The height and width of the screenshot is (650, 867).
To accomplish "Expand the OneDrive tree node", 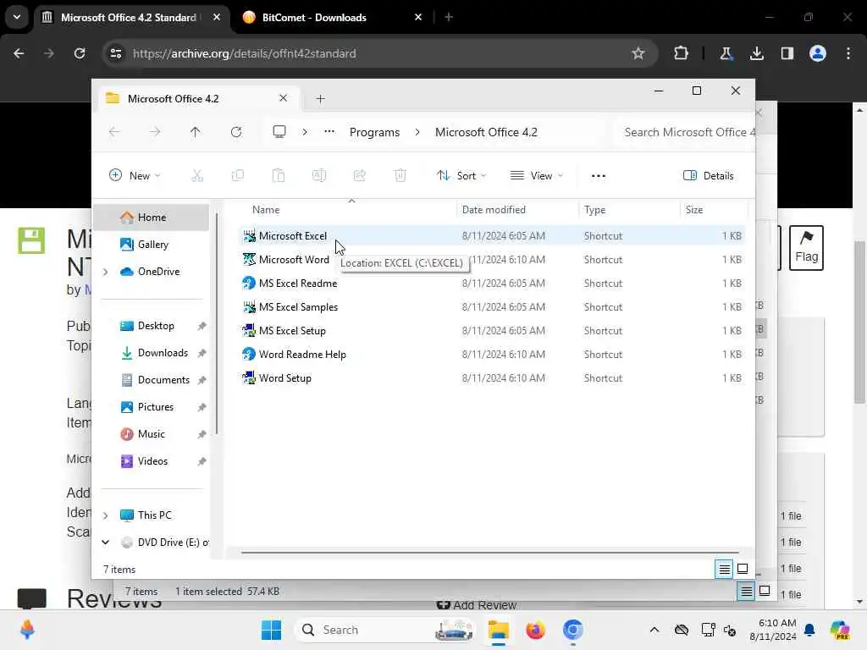I will (x=106, y=272).
